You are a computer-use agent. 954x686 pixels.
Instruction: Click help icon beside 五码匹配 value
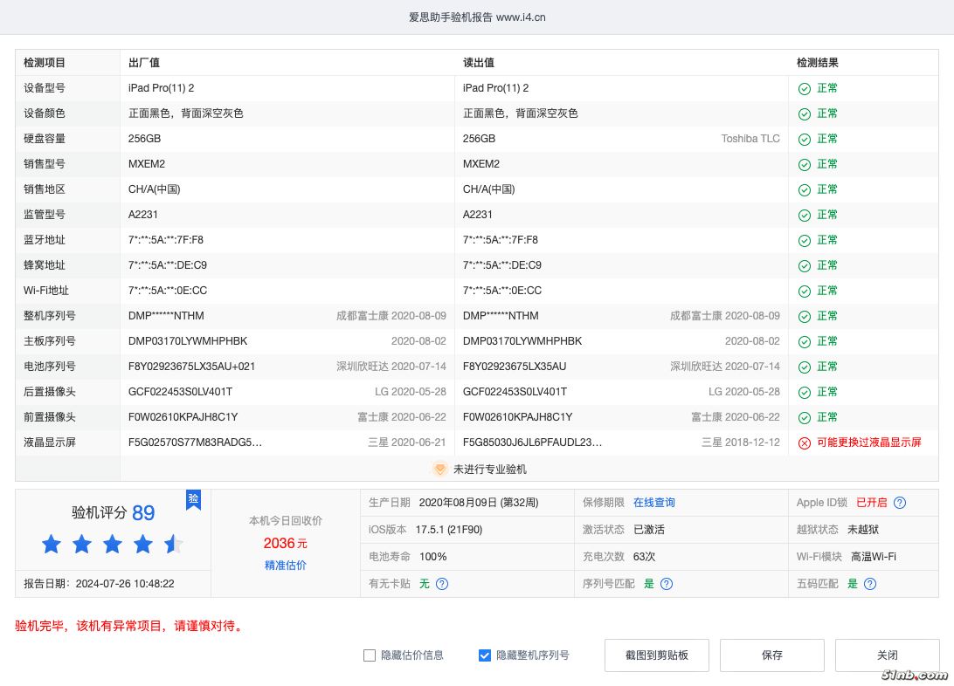pyautogui.click(x=870, y=584)
